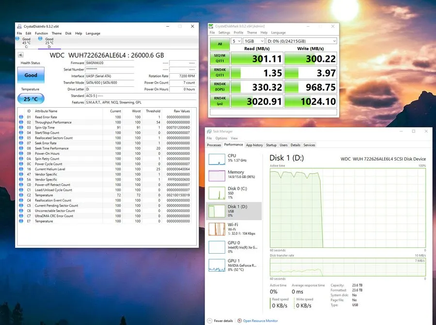Click the Open Resource Monitor icon
The image size is (436, 325).
pos(239,321)
